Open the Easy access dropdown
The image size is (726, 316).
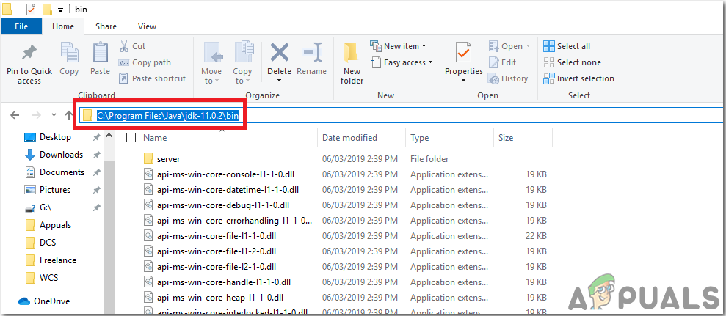tap(402, 62)
